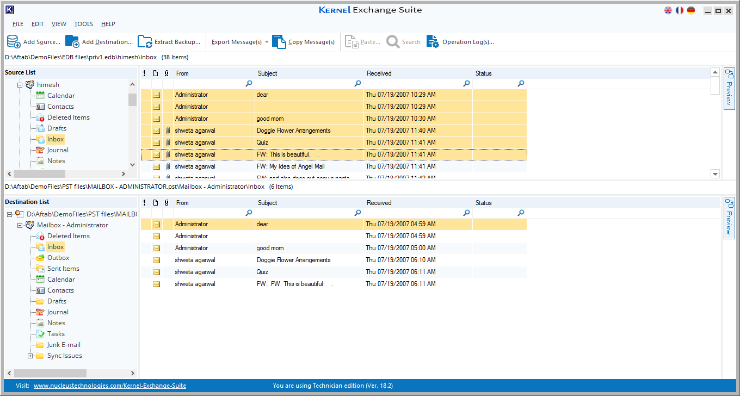Open the FILE menu
This screenshot has width=740, height=397.
click(18, 24)
